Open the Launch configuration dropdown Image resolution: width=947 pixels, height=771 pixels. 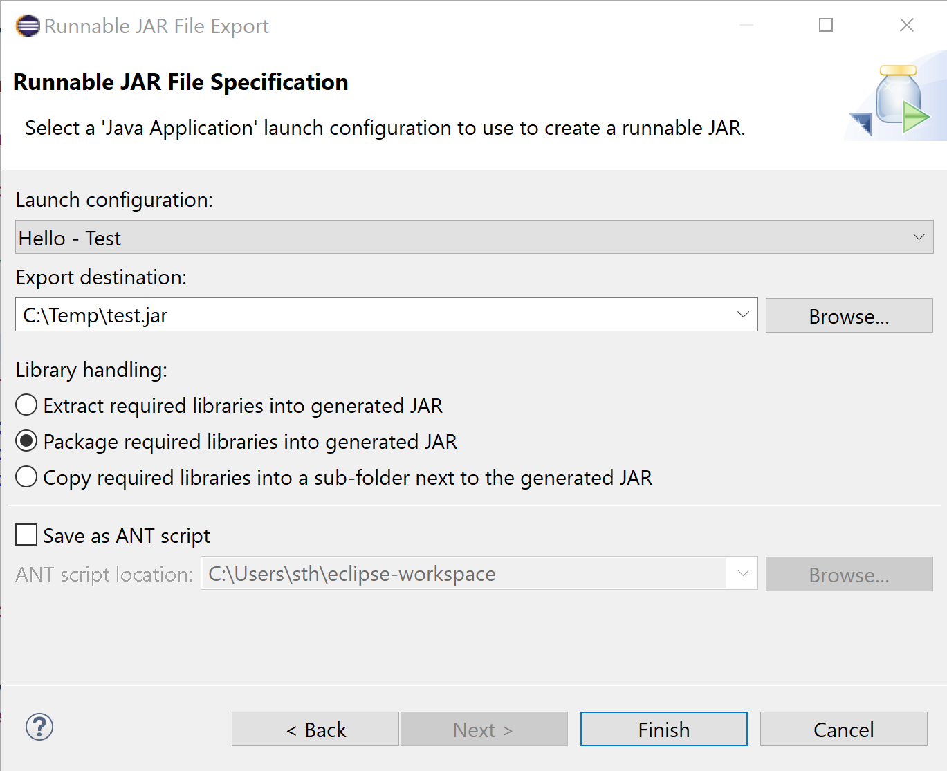(475, 237)
